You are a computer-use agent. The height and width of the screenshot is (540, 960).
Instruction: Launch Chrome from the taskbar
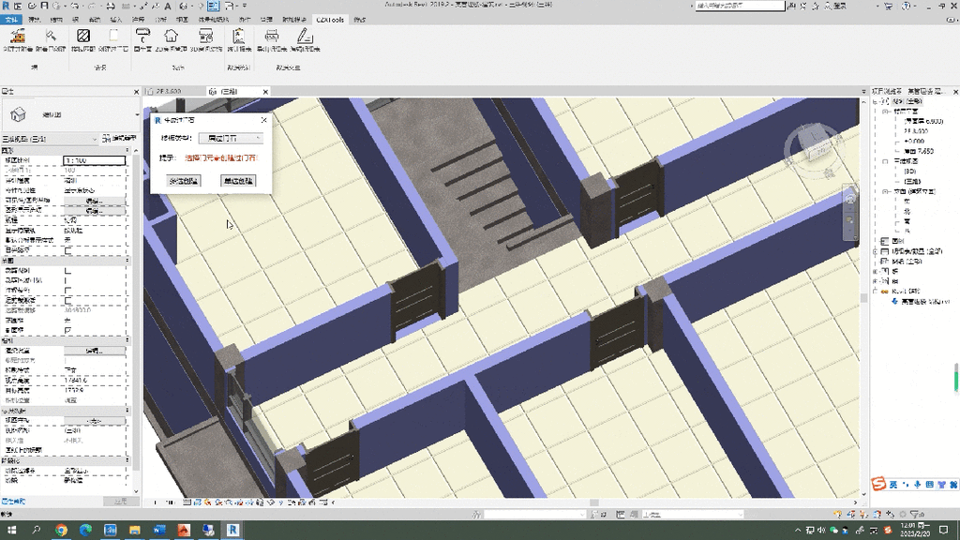(61, 531)
